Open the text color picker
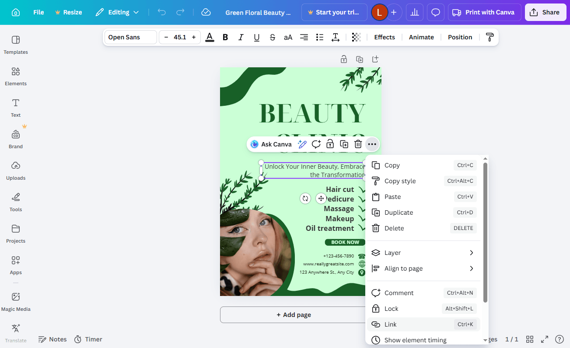Image resolution: width=570 pixels, height=348 pixels. 209,37
